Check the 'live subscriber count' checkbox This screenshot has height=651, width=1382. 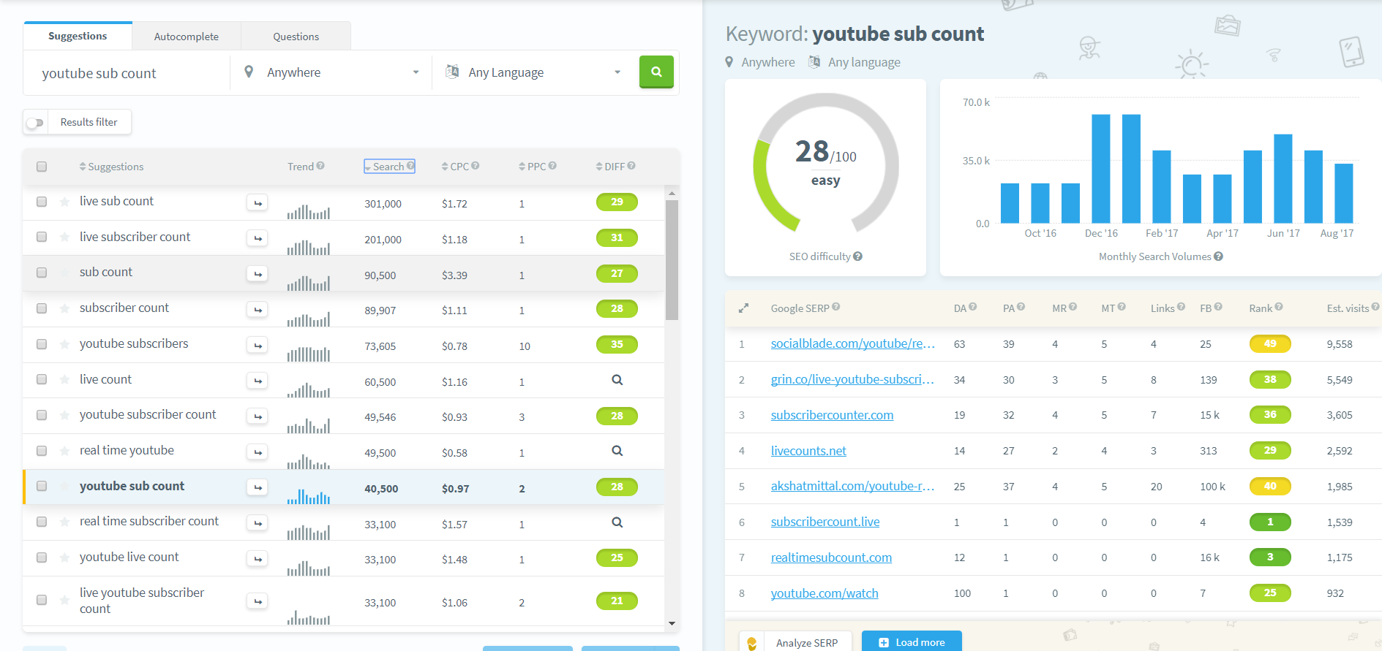click(42, 237)
